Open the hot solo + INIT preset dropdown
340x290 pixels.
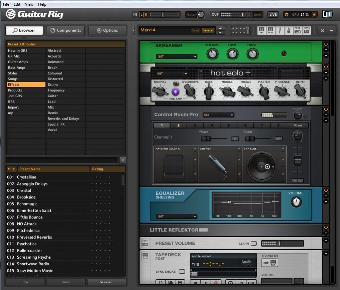click(x=172, y=74)
